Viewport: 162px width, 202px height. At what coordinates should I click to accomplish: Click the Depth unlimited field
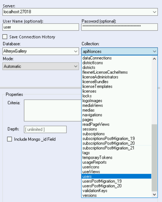tap(45, 129)
